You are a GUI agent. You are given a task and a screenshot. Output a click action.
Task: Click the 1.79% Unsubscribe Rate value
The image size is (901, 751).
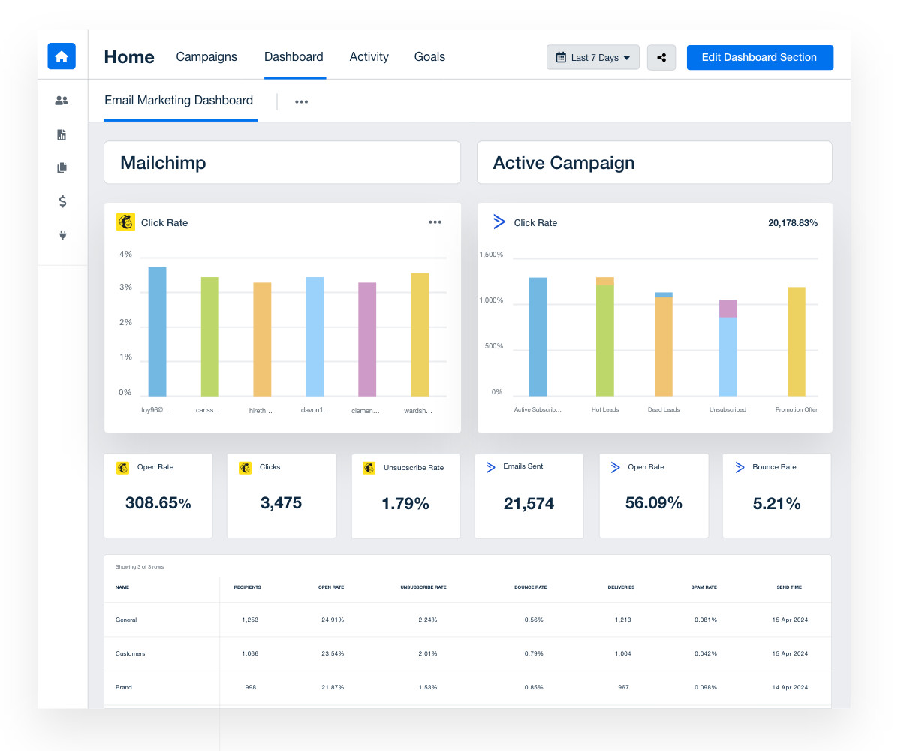tap(405, 503)
